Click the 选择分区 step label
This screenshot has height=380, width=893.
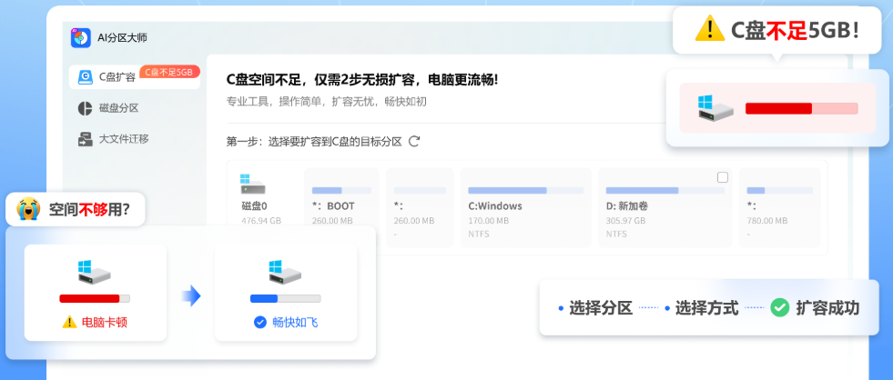(602, 308)
